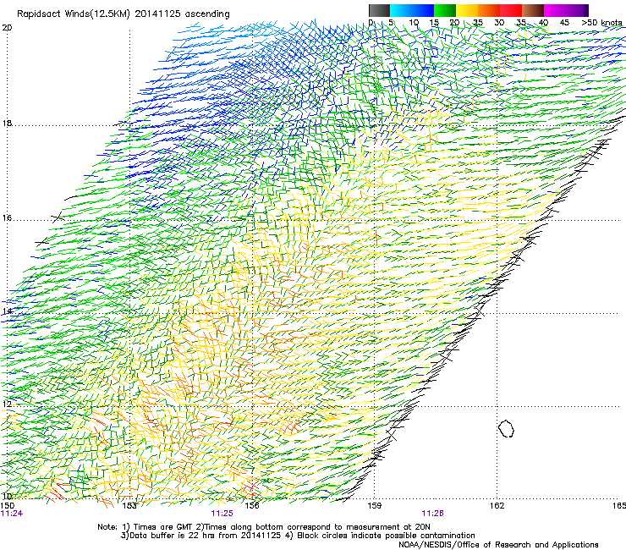The image size is (626, 550).
Task: Click the dark purple >50 knots swatch
Action: (586, 10)
